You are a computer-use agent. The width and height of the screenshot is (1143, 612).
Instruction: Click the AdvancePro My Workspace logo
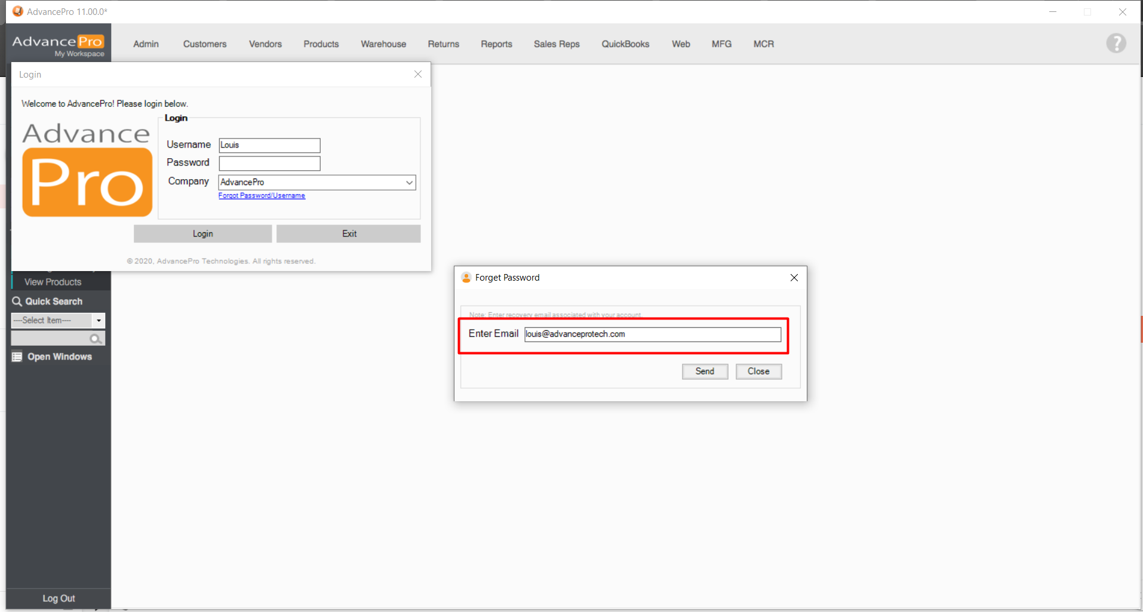tap(59, 44)
